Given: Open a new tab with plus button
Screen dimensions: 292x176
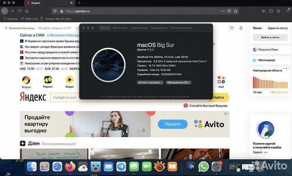Looking at the screenshot, I should pos(79,3).
